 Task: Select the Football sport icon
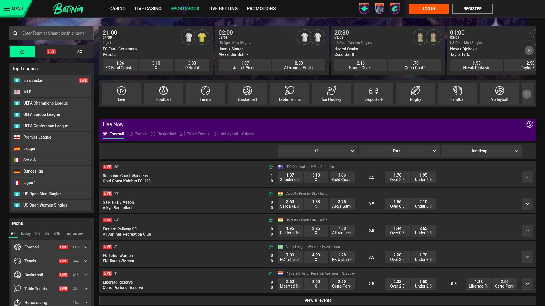163,94
